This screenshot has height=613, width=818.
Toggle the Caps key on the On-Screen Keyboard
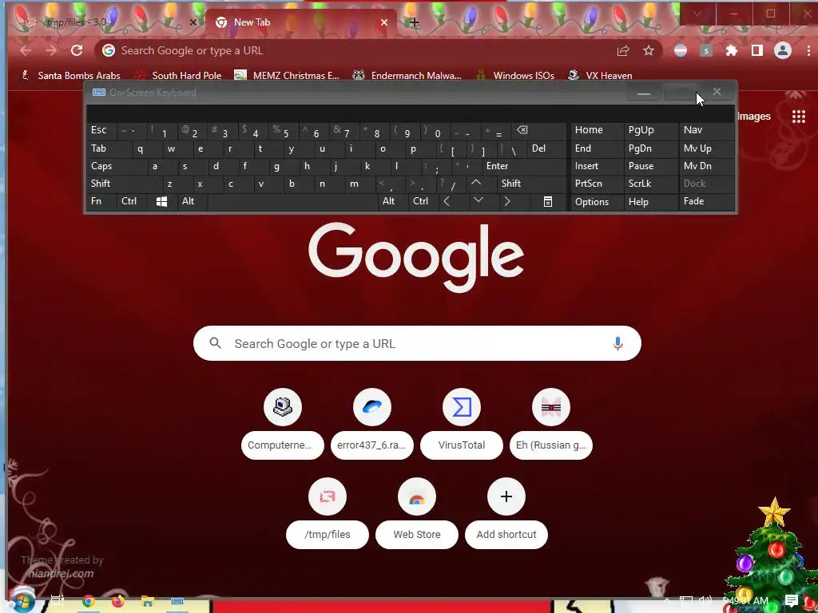(x=117, y=166)
